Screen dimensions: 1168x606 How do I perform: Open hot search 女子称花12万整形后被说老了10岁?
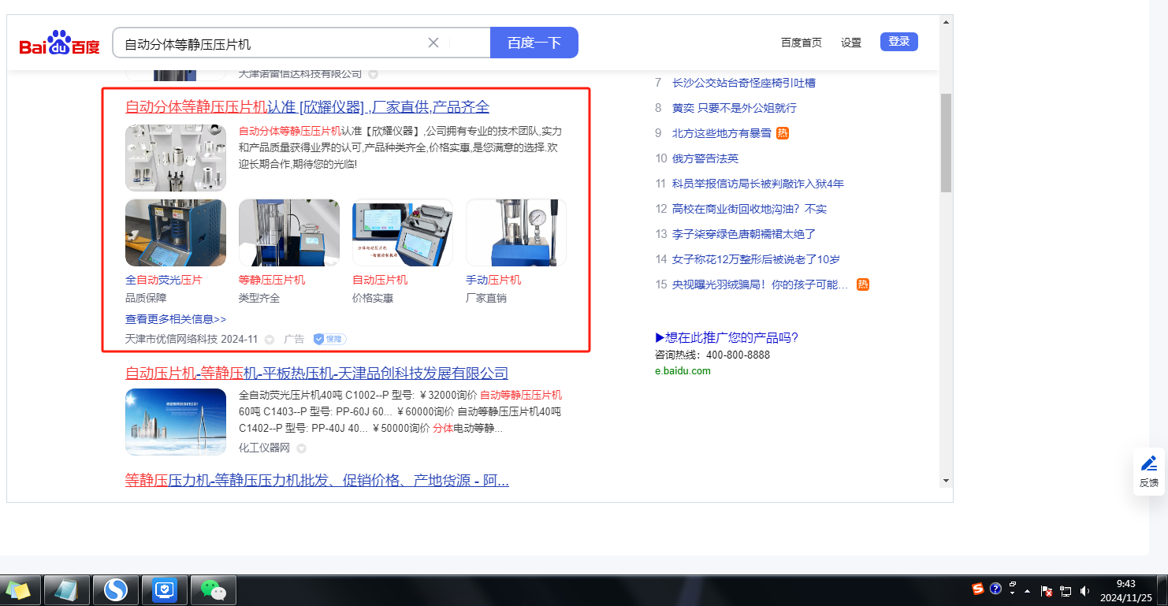click(756, 259)
